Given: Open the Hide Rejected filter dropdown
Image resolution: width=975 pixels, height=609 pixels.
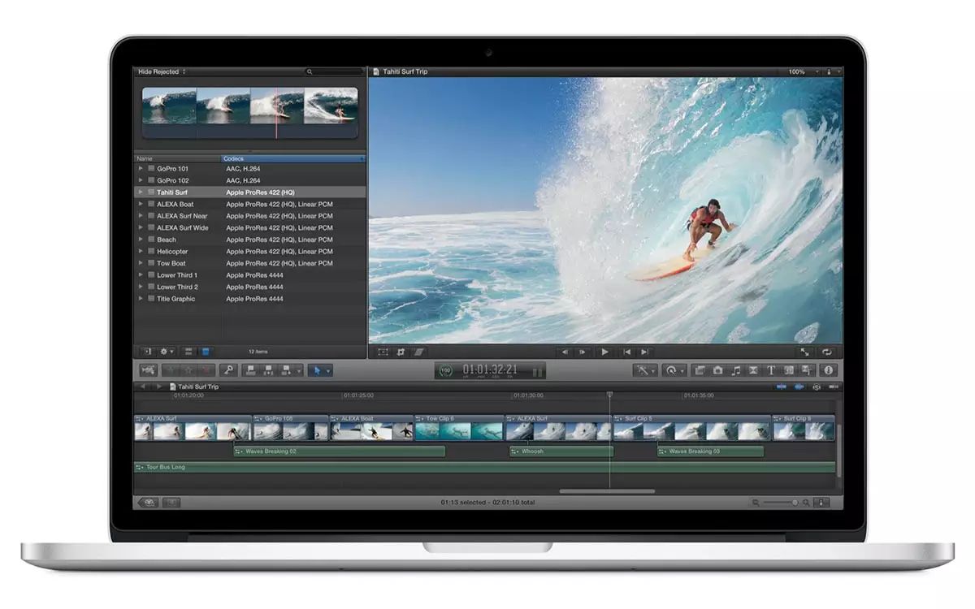Looking at the screenshot, I should (162, 71).
